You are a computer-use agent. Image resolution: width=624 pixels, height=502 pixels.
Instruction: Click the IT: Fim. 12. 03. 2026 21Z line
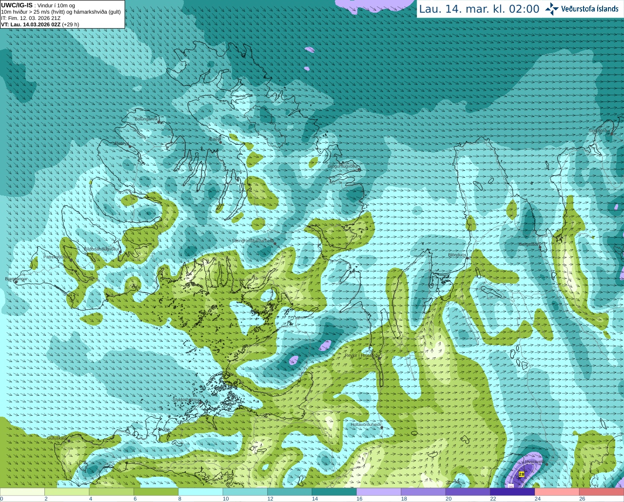click(31, 18)
